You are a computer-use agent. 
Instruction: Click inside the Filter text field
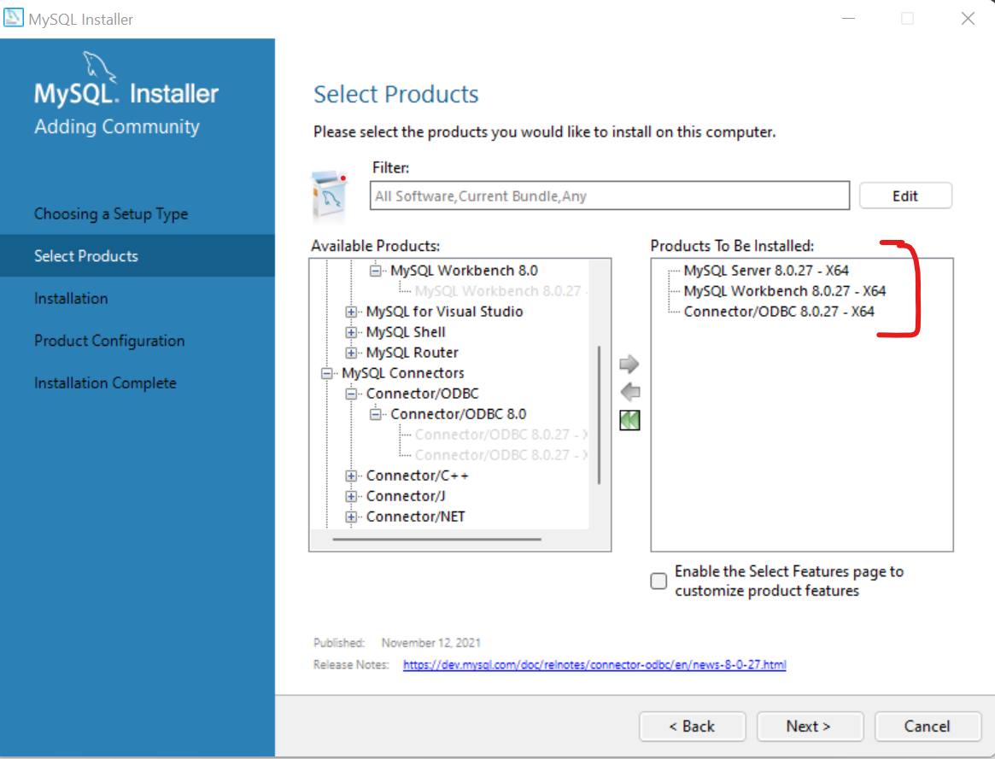(x=609, y=196)
